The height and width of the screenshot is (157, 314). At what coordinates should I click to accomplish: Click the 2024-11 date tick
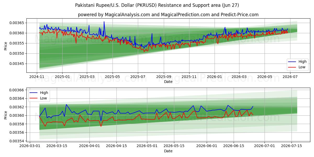click(37, 77)
